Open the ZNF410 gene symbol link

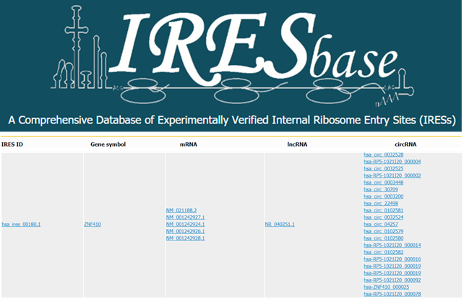click(93, 225)
